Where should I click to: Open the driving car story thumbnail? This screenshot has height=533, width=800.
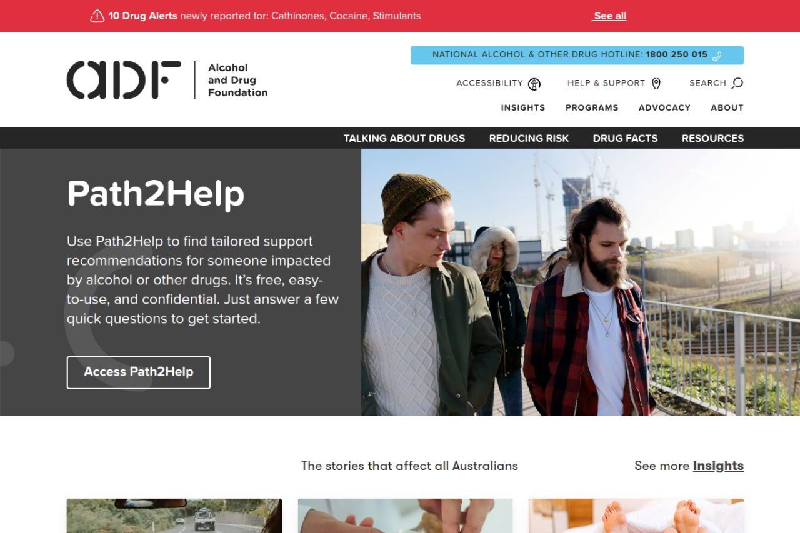pyautogui.click(x=174, y=516)
